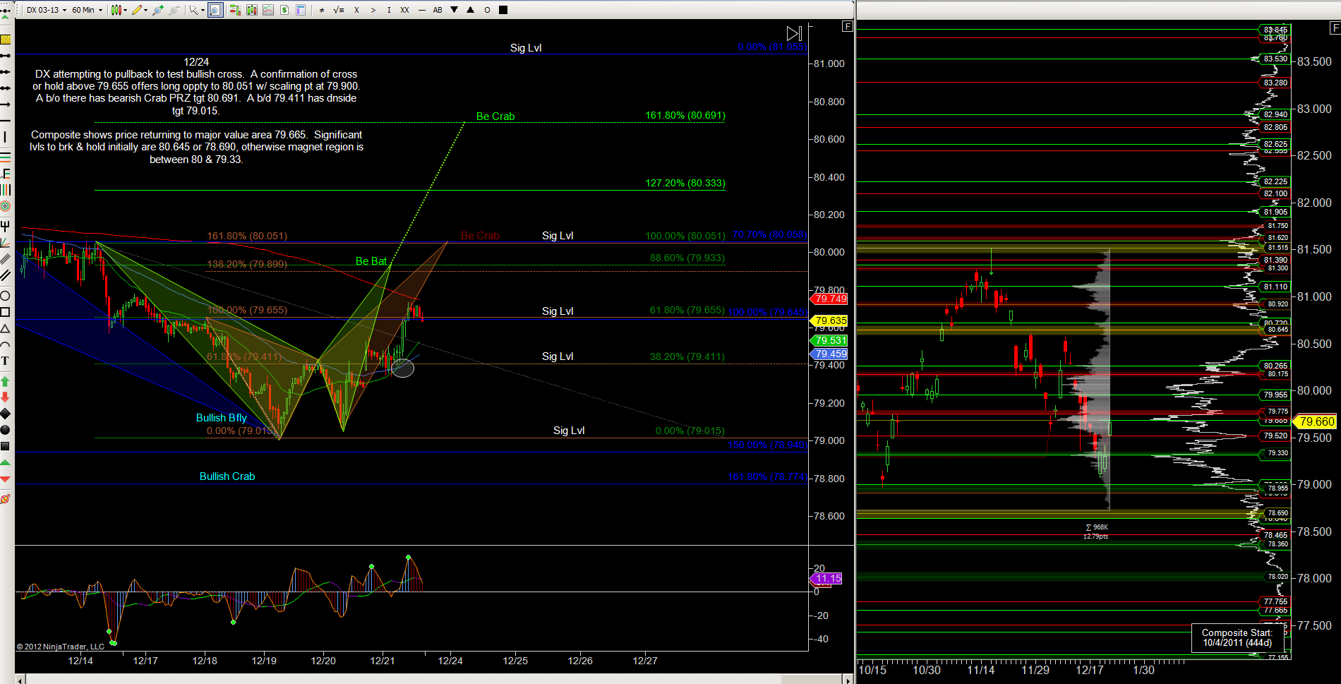Toggle the F button on left chart
This screenshot has height=684, width=1341.
pos(848,27)
